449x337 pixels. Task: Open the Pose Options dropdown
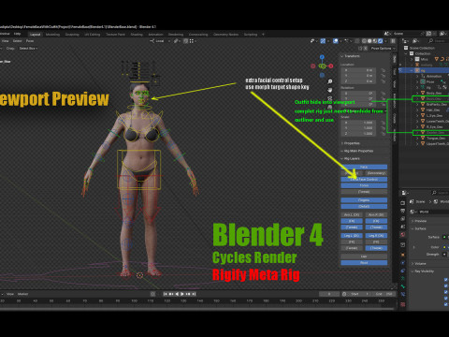[x=383, y=49]
